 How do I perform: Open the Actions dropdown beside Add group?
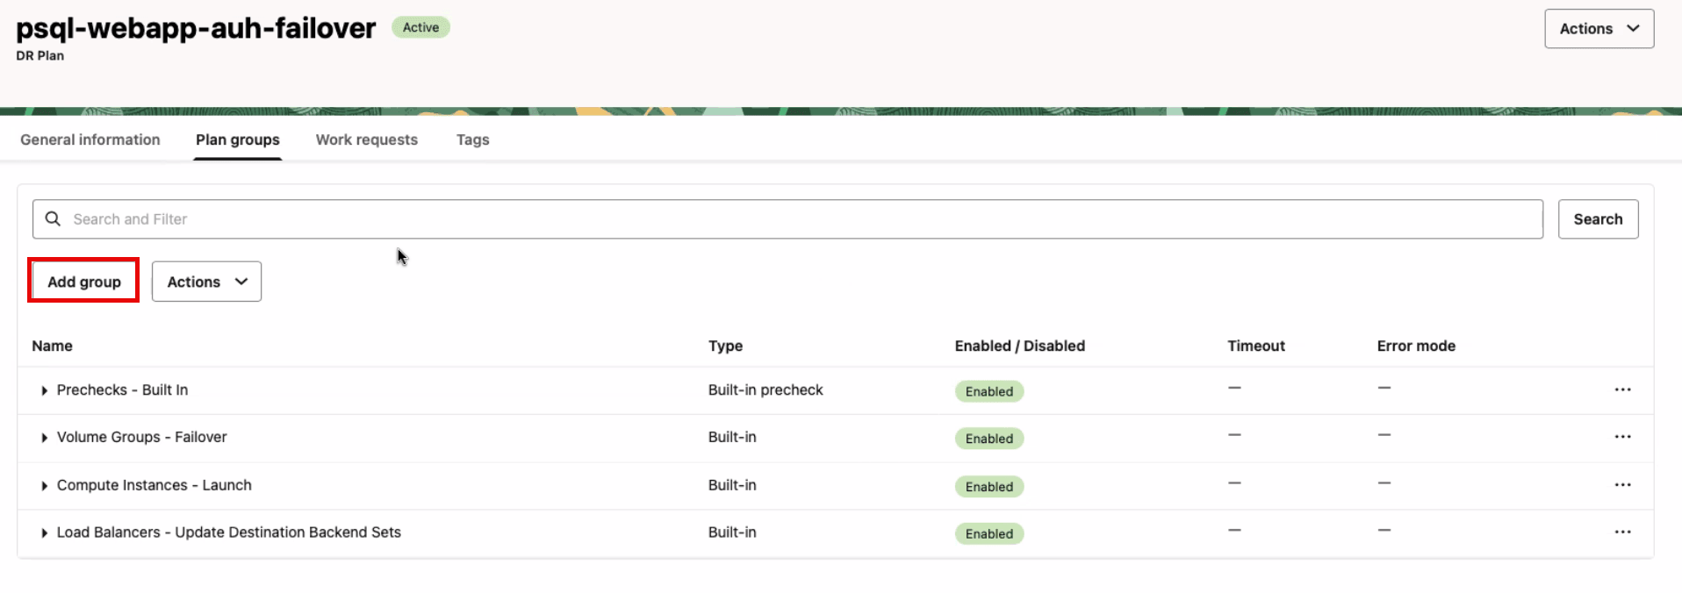(206, 282)
